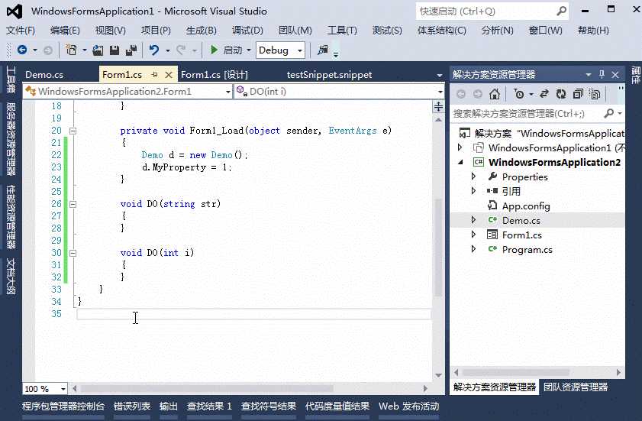
Task: Click the Collapse All icon in Solution Explorer
Action: point(578,94)
